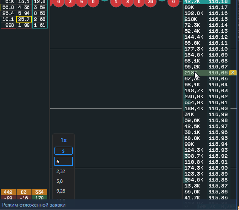Click the 3 52 cell in teal column

[40, 7]
